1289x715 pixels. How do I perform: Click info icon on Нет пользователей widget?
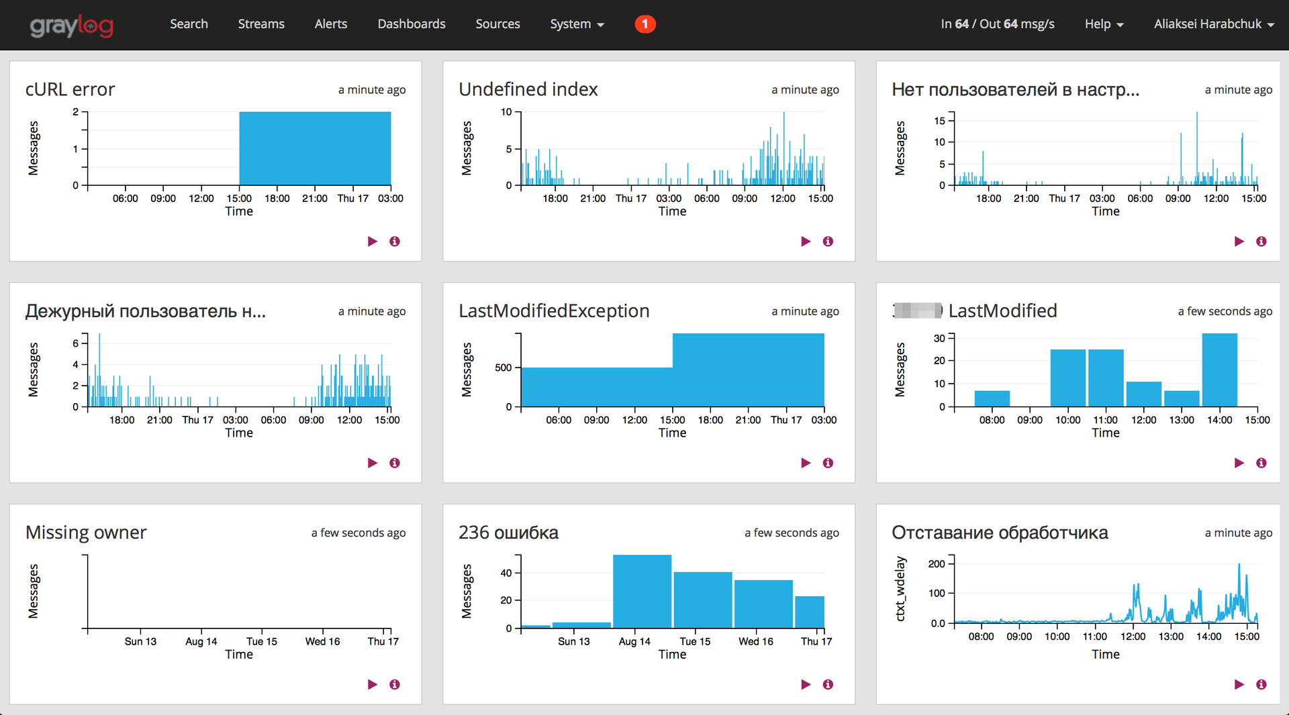(1261, 241)
